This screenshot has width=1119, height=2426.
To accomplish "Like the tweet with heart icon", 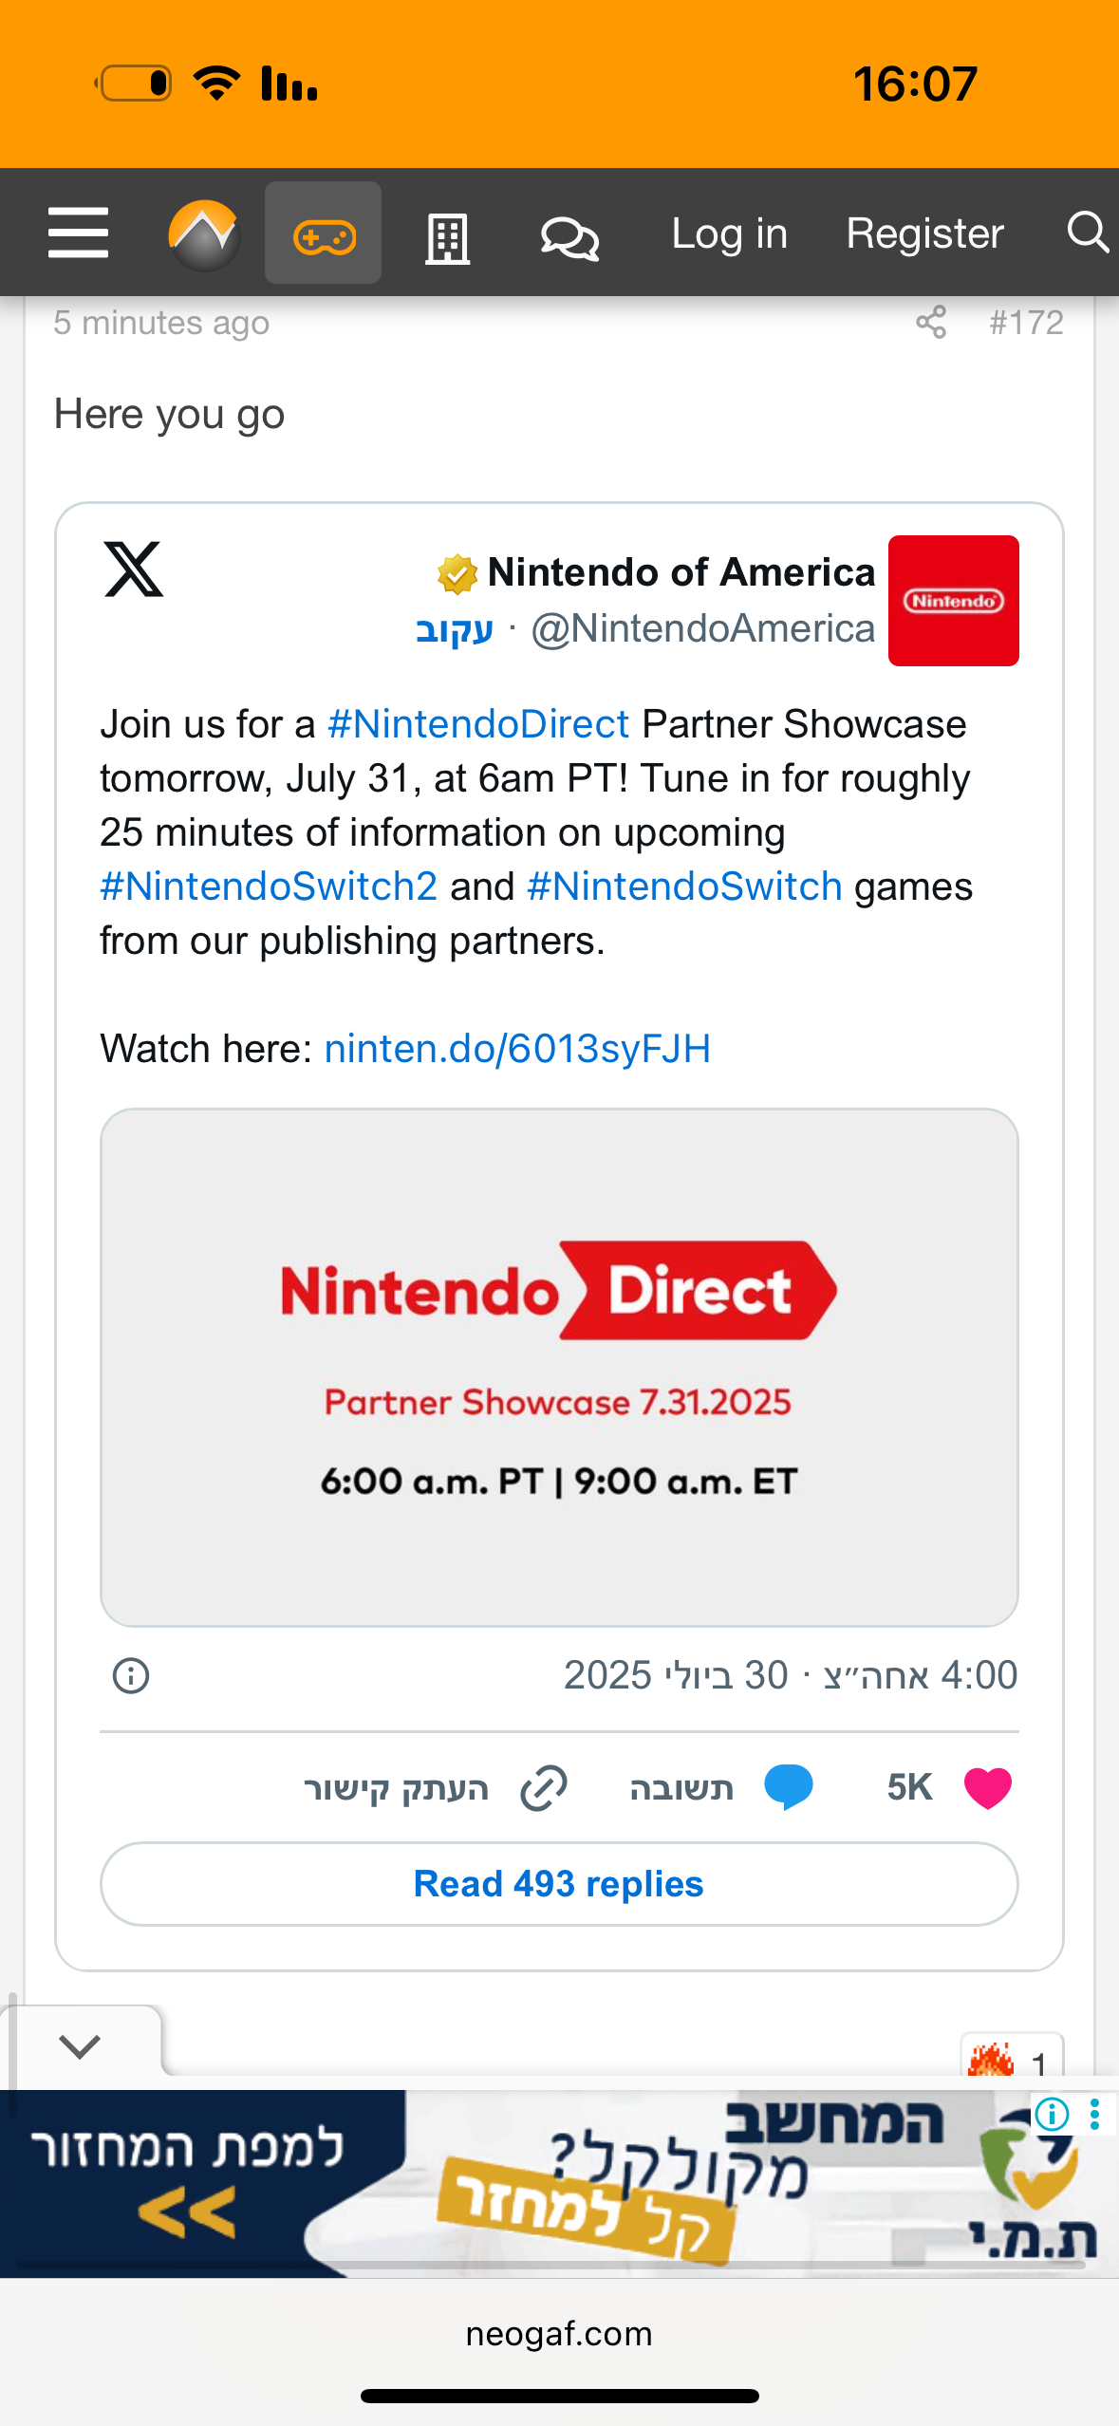I will [987, 1788].
